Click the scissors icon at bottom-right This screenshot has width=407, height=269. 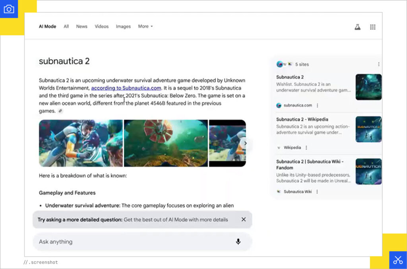(x=397, y=260)
